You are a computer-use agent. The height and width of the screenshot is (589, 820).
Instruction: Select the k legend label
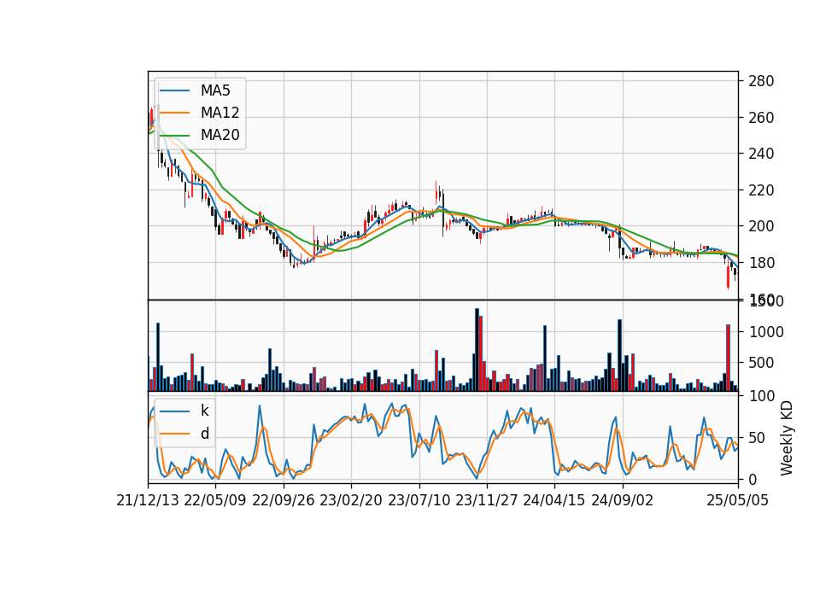point(204,411)
